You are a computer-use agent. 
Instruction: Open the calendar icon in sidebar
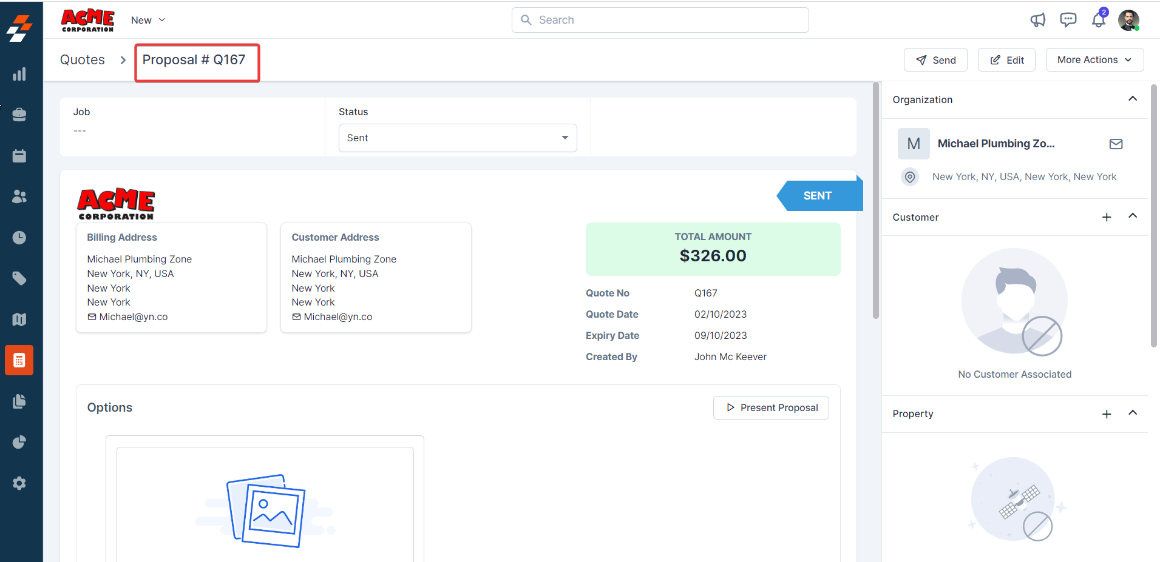(19, 156)
